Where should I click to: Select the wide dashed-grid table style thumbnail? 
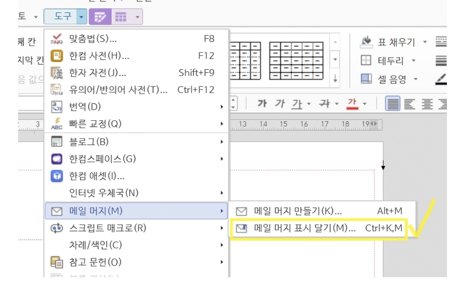click(x=296, y=61)
